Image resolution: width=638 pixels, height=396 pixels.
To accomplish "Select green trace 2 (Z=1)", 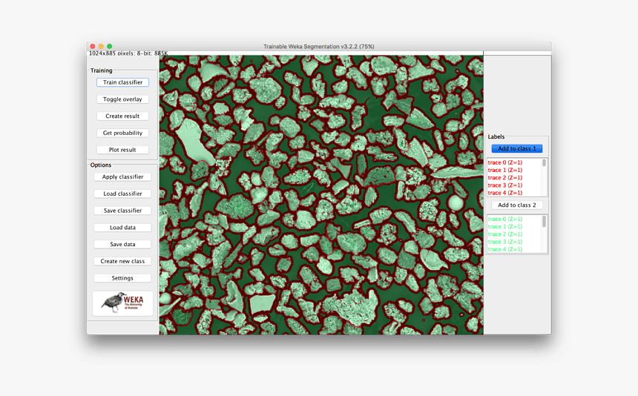I will [505, 234].
